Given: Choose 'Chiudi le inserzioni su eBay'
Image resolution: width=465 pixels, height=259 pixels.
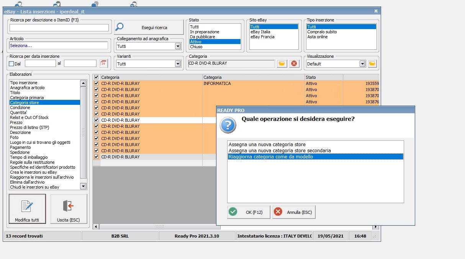Looking at the screenshot, I should tap(45, 187).
